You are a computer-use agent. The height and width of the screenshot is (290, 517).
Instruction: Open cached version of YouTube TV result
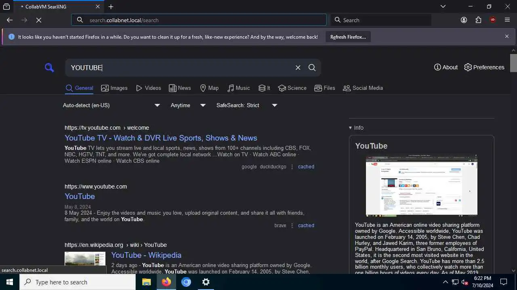306,167
